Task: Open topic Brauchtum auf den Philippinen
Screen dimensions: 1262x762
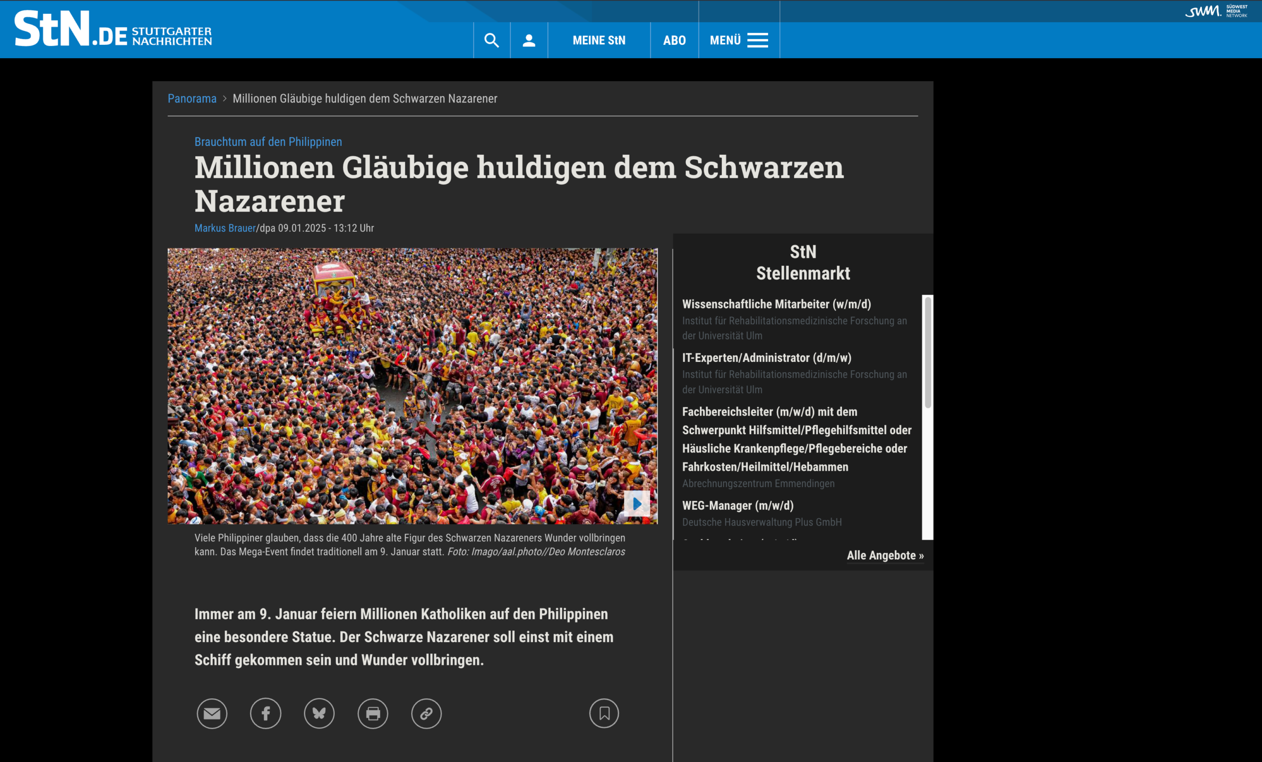Action: click(268, 141)
